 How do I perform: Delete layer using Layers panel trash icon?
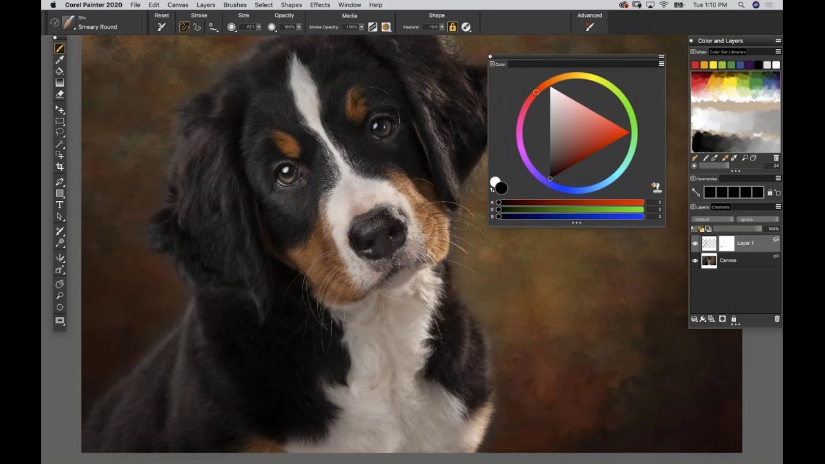777,319
